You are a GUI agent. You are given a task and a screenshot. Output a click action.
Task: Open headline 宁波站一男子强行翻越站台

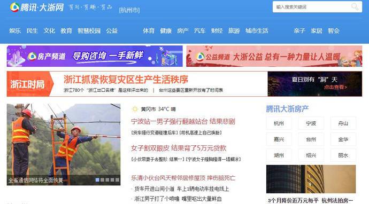pos(183,122)
